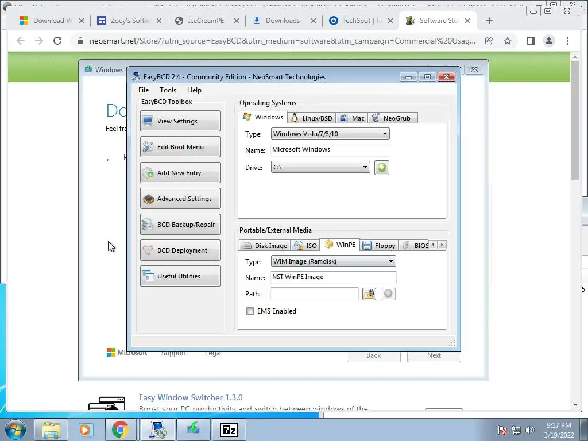
Task: Open Windows Media Player from the taskbar
Action: 85,430
